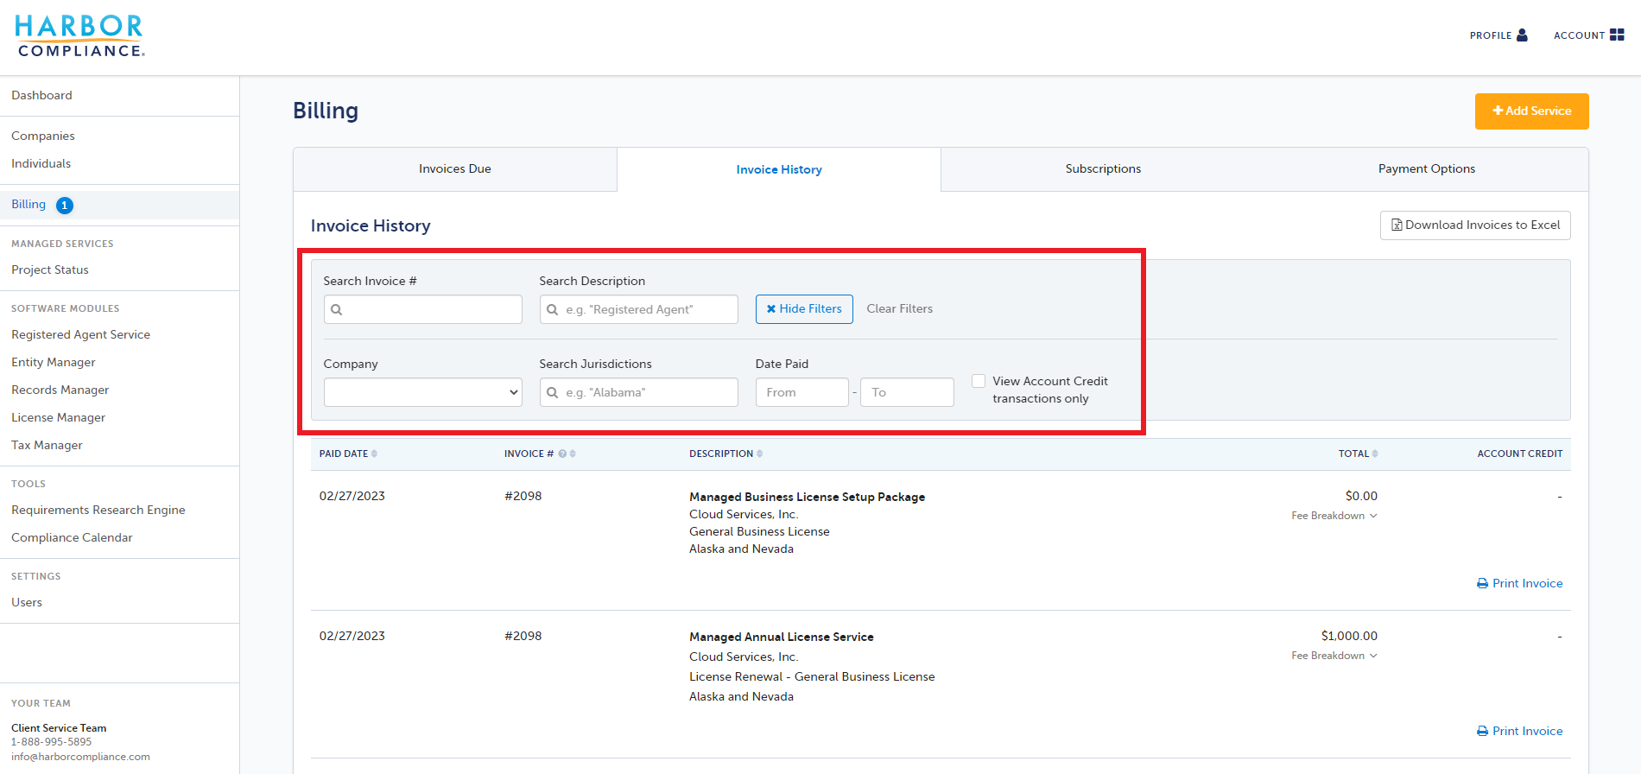This screenshot has height=774, width=1641.
Task: Click the Billing notification badge
Action: pyautogui.click(x=65, y=206)
